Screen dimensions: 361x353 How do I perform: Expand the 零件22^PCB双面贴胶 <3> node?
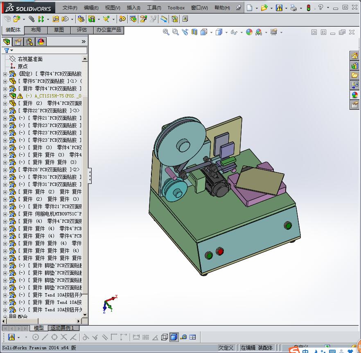click(5, 111)
